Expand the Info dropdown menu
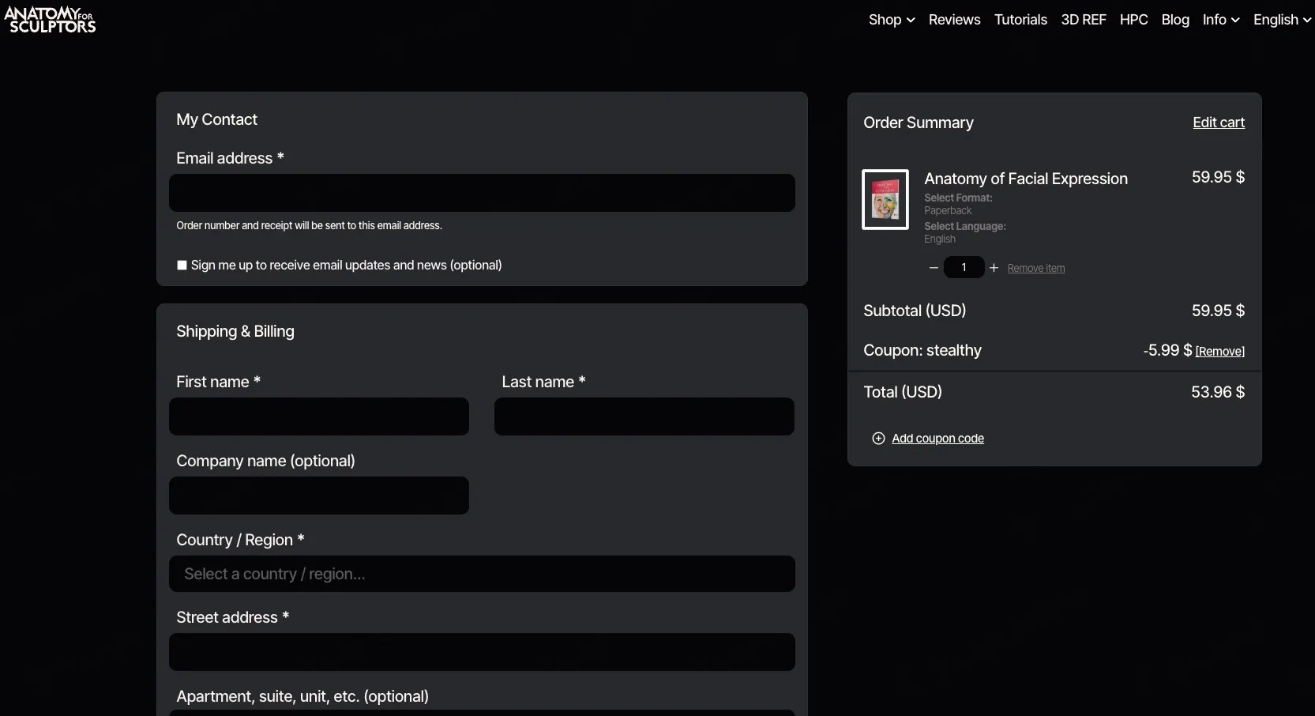The width and height of the screenshot is (1315, 716). 1221,20
